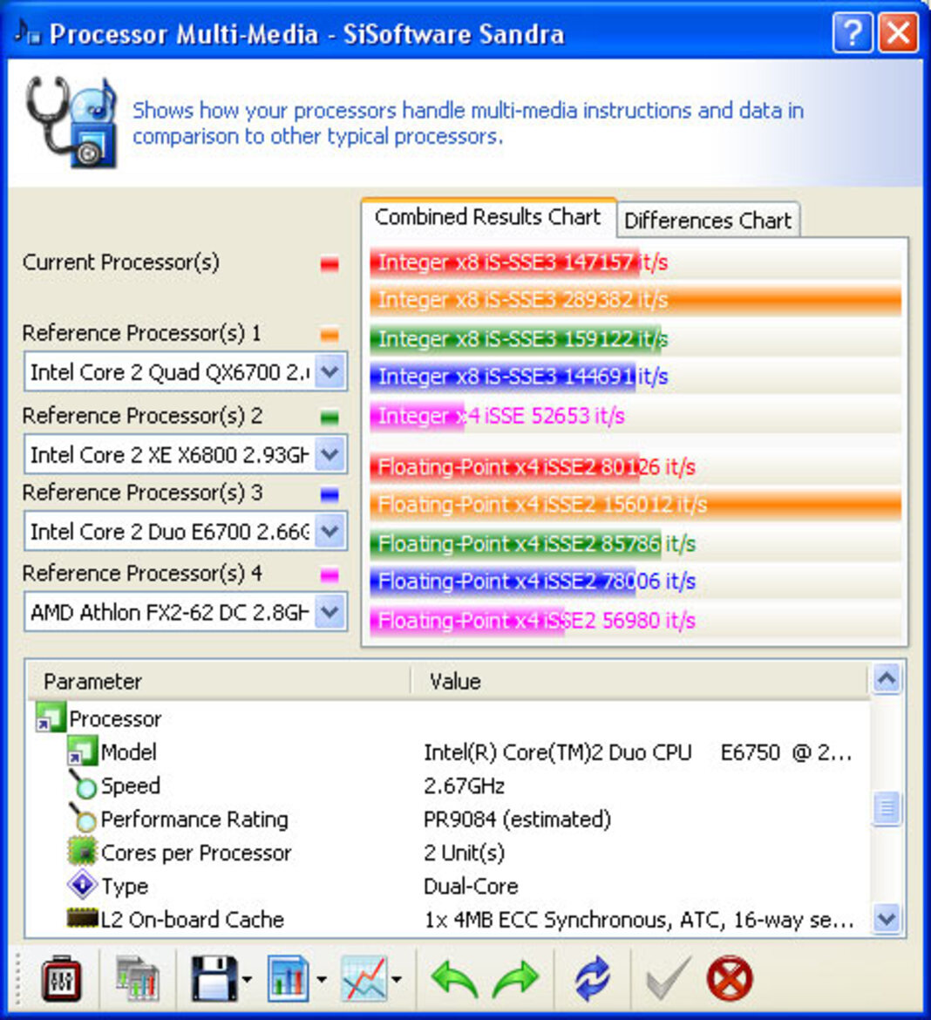Click the blue Integer x8 144691 it/s bar
The width and height of the screenshot is (931, 1020).
[503, 376]
